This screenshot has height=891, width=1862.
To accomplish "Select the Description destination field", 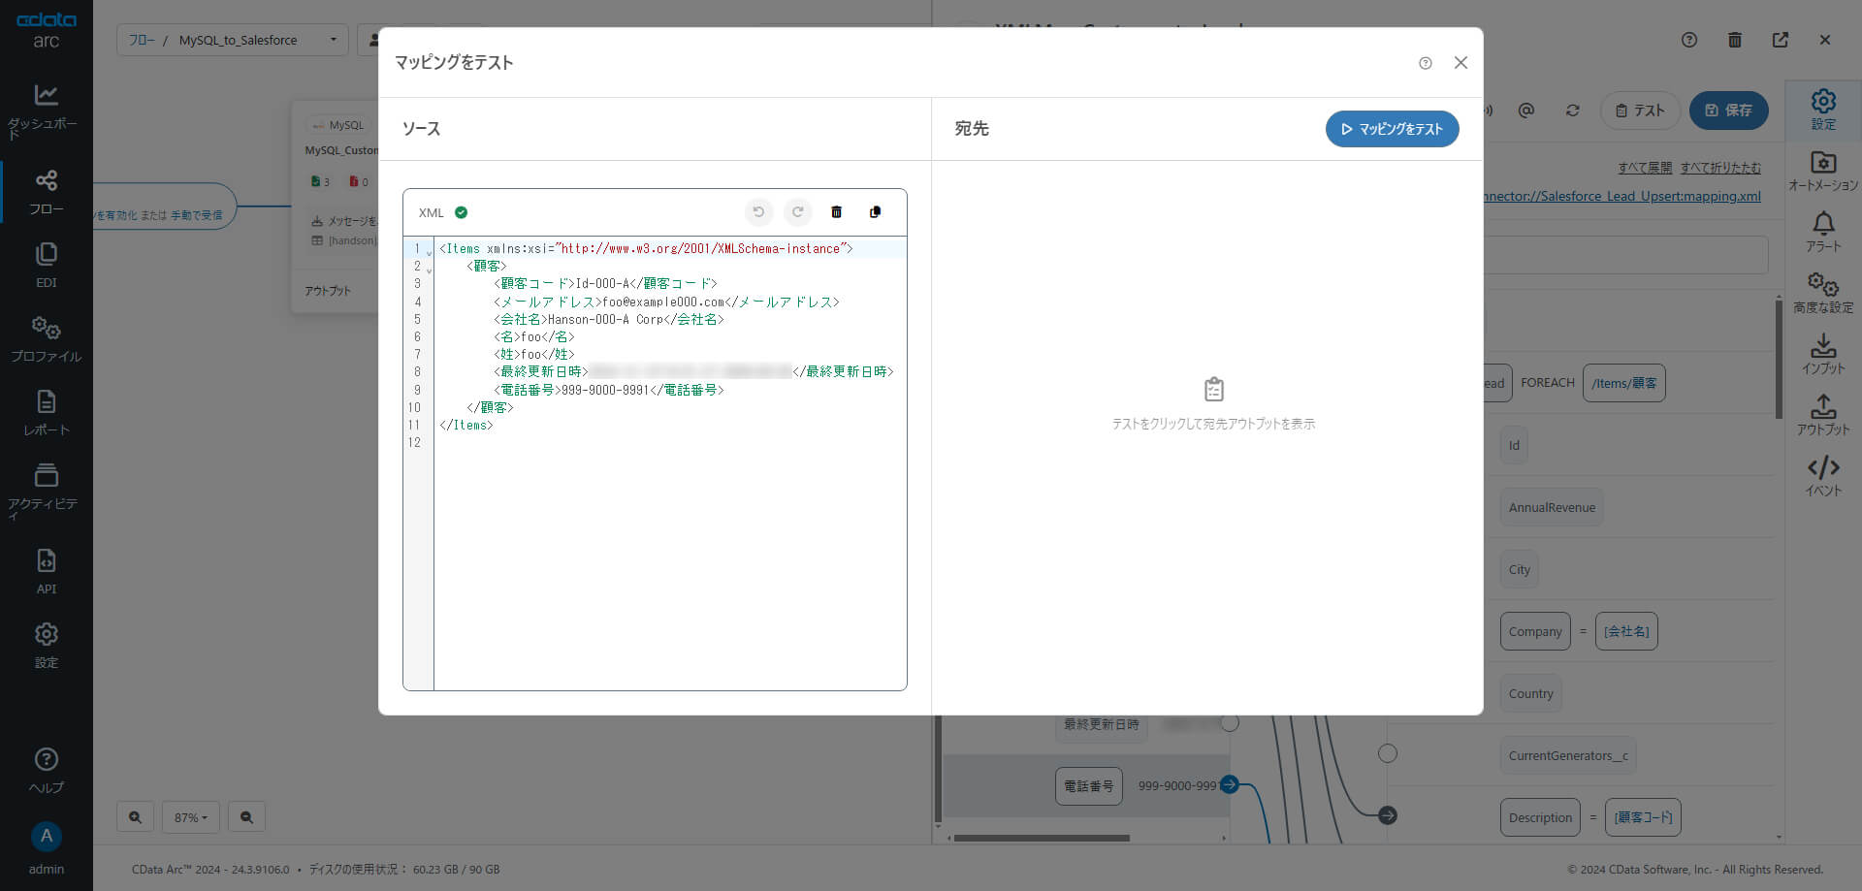I will (1540, 817).
